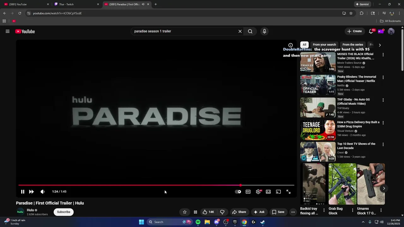Open player settings gear
Image resolution: width=404 pixels, height=227 pixels.
pos(258,192)
